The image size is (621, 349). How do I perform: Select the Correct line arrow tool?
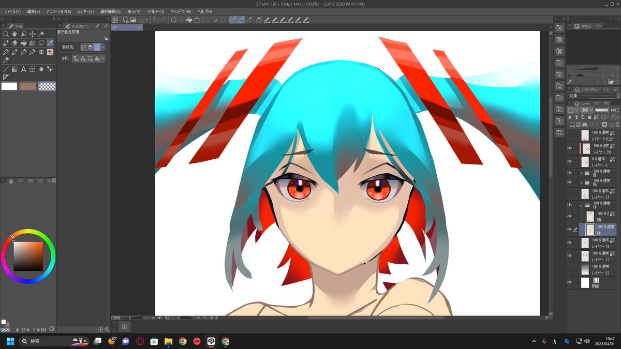tap(50, 69)
